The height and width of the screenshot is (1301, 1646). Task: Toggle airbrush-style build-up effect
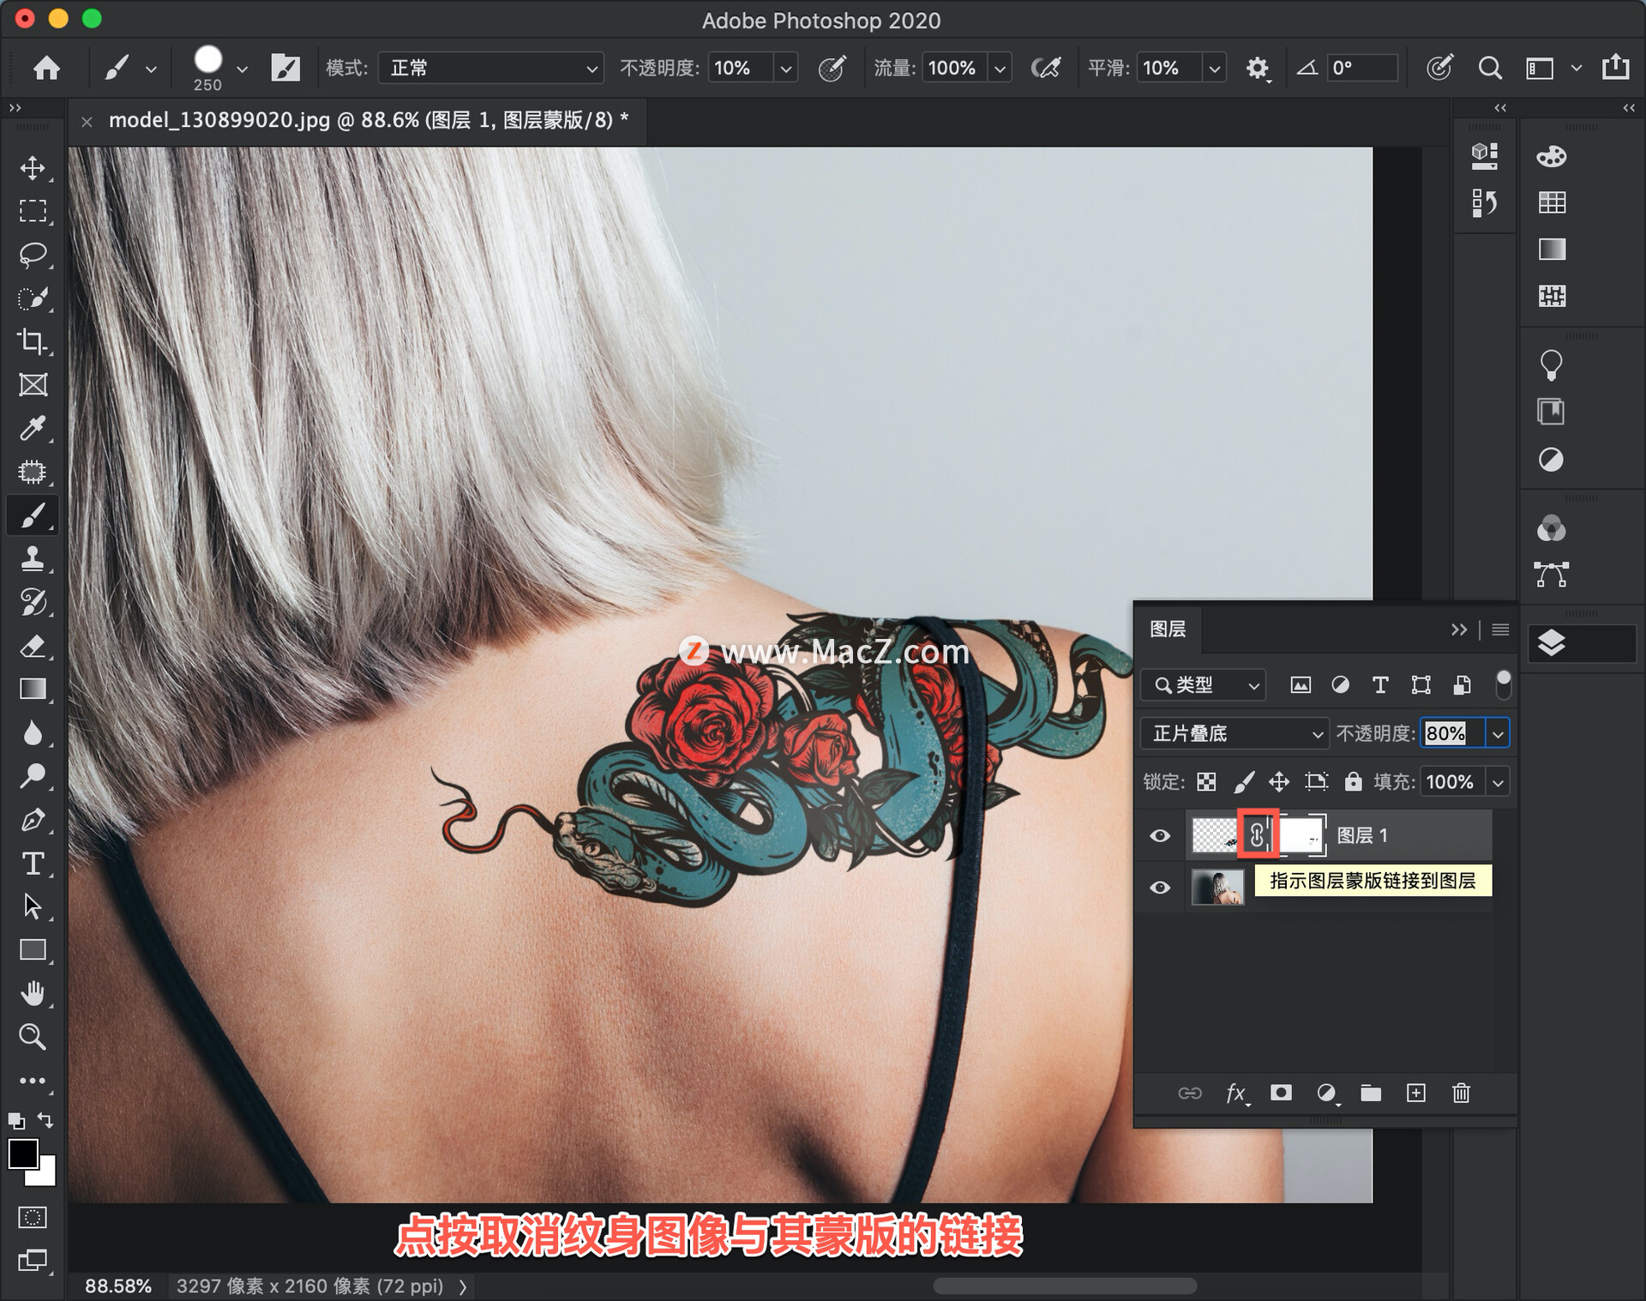click(1045, 68)
